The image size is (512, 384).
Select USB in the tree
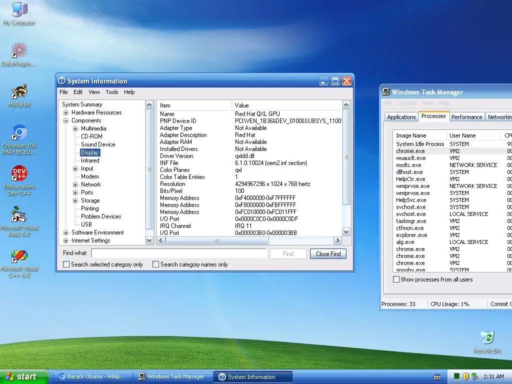click(x=86, y=224)
